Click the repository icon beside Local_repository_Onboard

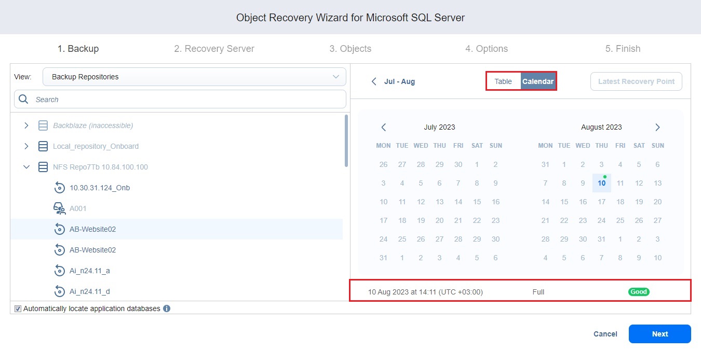tap(43, 146)
